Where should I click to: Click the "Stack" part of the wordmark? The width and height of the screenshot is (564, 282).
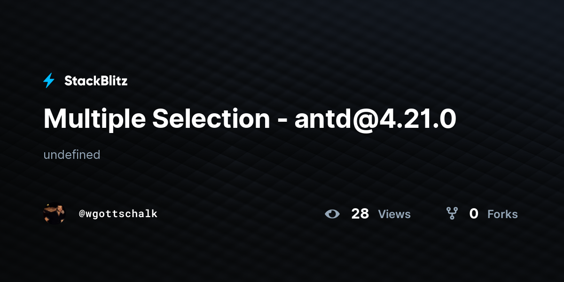(x=81, y=81)
